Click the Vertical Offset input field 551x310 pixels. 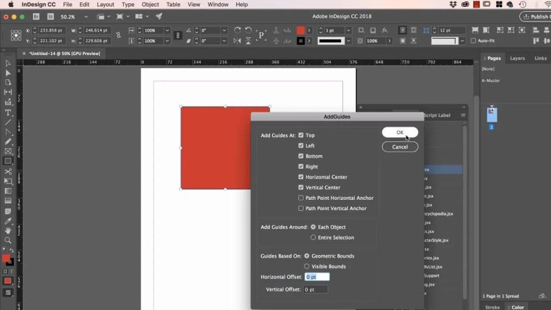point(315,289)
